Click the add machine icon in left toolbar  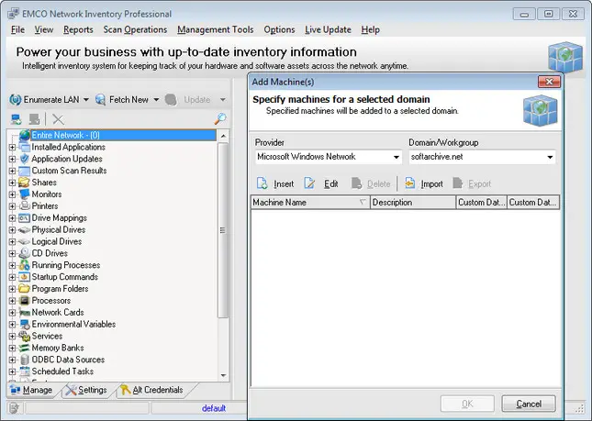[16, 119]
